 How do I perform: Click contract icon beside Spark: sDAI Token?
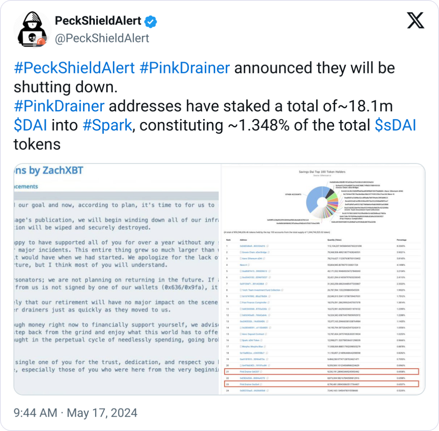(x=241, y=340)
